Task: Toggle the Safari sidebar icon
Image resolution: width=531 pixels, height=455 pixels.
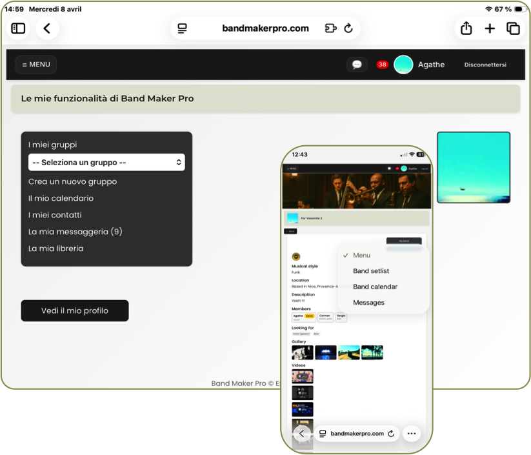Action: point(18,28)
